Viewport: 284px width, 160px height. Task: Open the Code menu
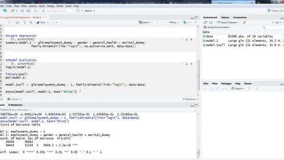(9, 6)
